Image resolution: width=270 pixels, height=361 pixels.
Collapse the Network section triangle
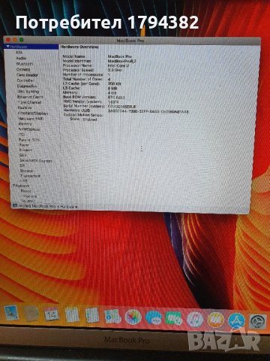[14, 186]
